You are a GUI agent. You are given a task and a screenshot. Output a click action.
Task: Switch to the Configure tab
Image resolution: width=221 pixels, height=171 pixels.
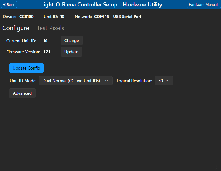[16, 28]
